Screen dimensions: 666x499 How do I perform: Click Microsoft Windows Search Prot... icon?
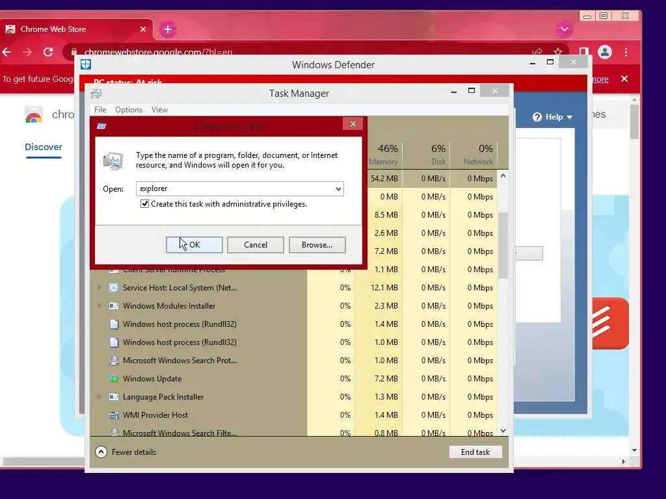click(114, 361)
